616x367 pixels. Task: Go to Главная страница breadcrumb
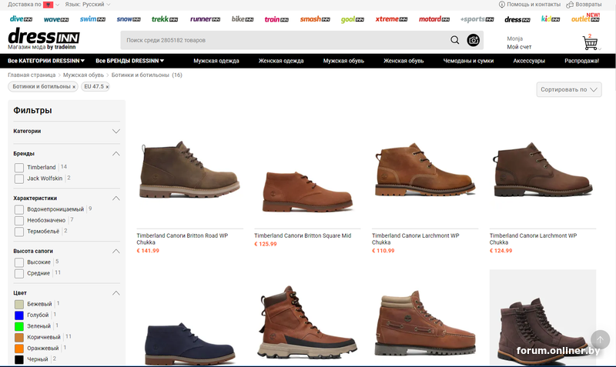tap(32, 75)
